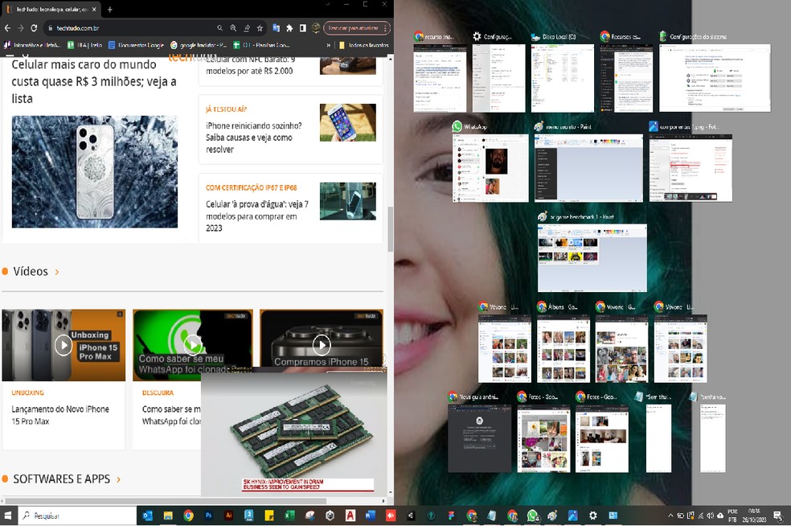
Task: Reload the TechTudo page
Action: click(x=34, y=28)
